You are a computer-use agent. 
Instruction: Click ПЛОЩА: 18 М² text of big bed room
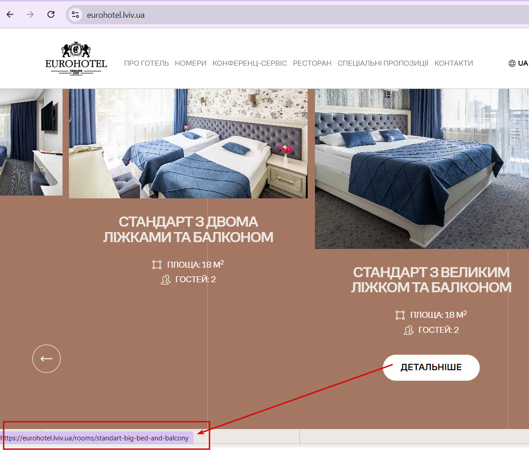click(439, 315)
